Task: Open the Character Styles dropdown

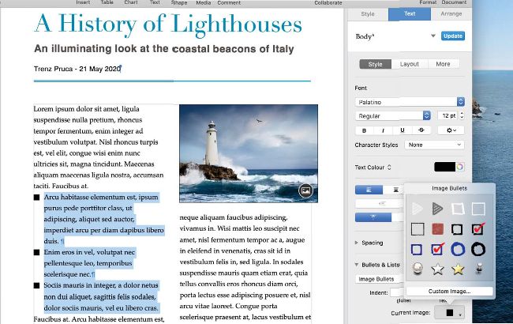Action: [433, 145]
